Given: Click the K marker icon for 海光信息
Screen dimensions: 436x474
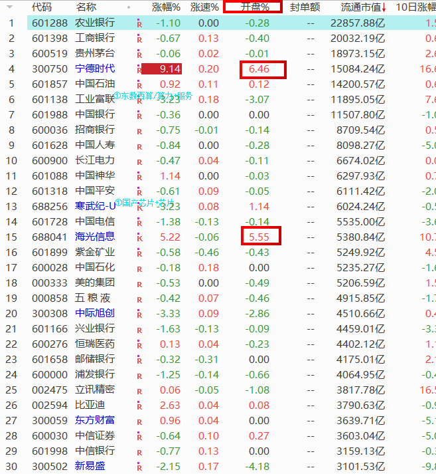Looking at the screenshot, I should pos(139,237).
